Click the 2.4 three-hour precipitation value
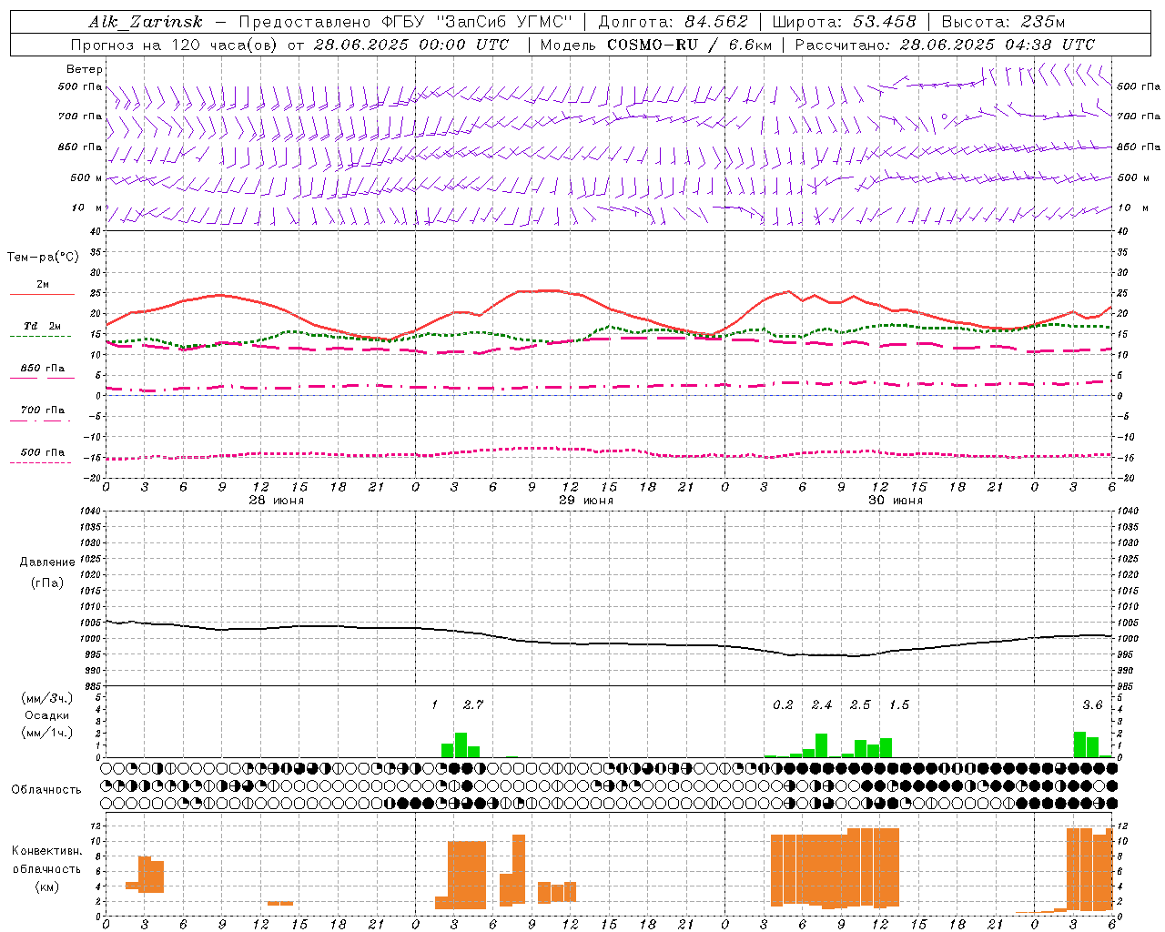Image resolution: width=1165 pixels, height=932 pixels. (x=822, y=704)
